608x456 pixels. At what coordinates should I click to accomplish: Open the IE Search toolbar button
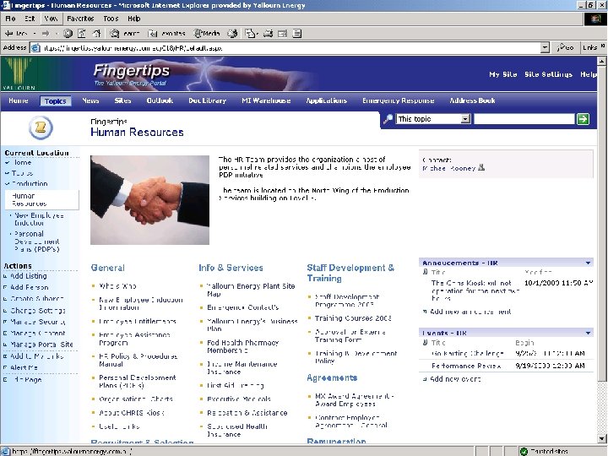click(124, 34)
